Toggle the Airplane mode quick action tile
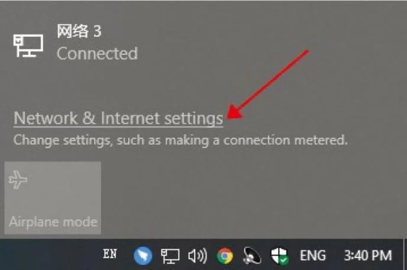 (53, 198)
